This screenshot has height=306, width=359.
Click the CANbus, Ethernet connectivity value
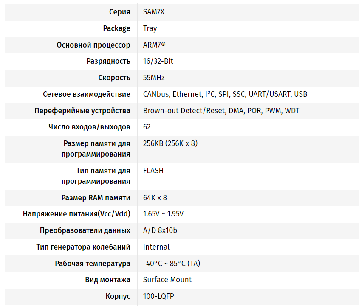point(225,94)
